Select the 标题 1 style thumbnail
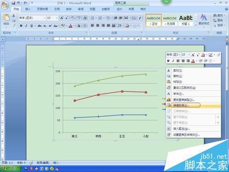Viewport: 229px width, 172px height. [185, 21]
